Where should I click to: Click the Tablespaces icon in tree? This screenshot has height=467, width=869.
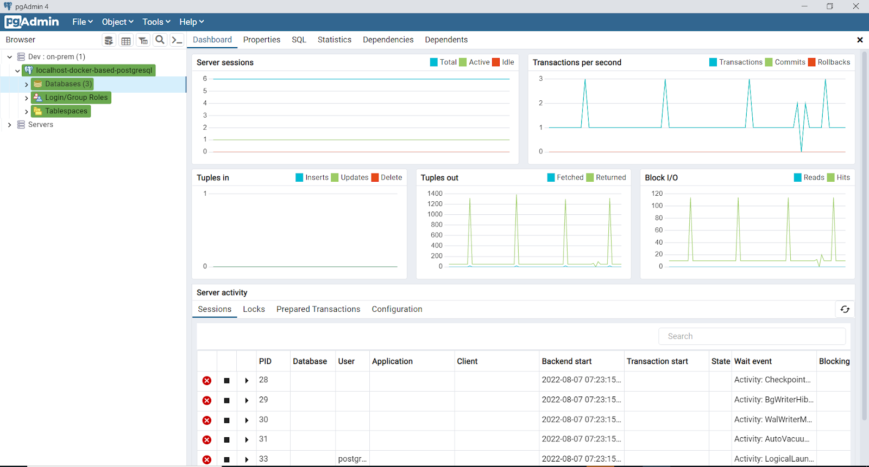(x=38, y=111)
